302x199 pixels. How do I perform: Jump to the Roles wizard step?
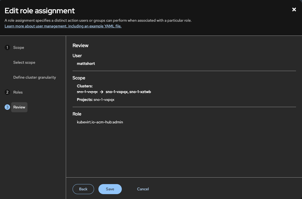[18, 92]
